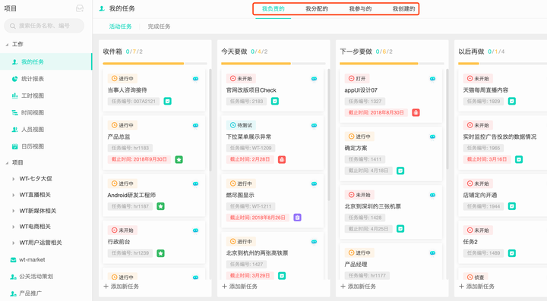Switch to 我分配的 tab
This screenshot has height=301, width=547.
(x=317, y=8)
